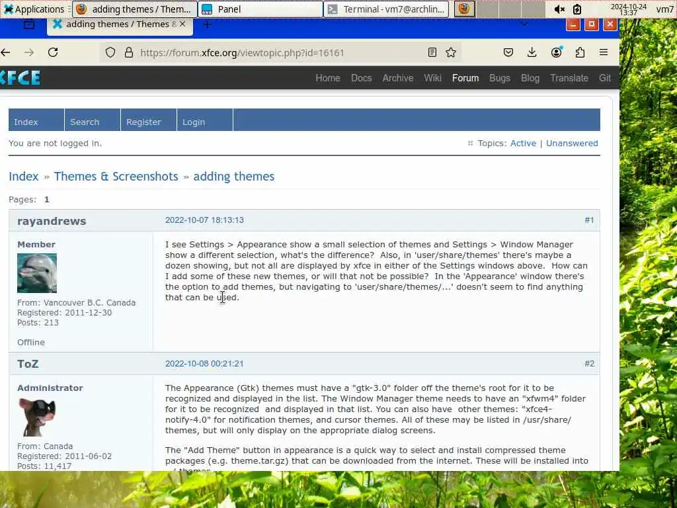
Task: Click the forum.xfce.org URL address field
Action: tap(242, 53)
